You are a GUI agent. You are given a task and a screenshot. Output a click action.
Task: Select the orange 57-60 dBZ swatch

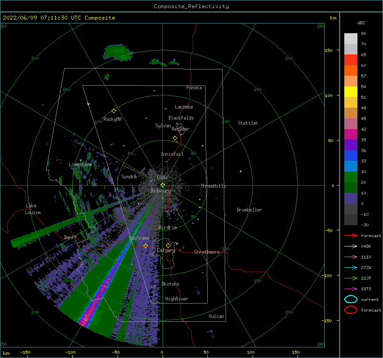coord(351,71)
